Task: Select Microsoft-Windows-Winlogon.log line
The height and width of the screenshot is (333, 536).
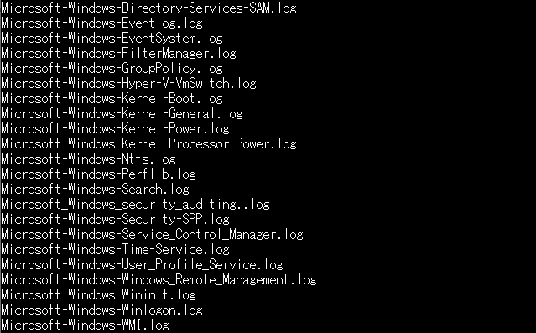Action: [101, 310]
